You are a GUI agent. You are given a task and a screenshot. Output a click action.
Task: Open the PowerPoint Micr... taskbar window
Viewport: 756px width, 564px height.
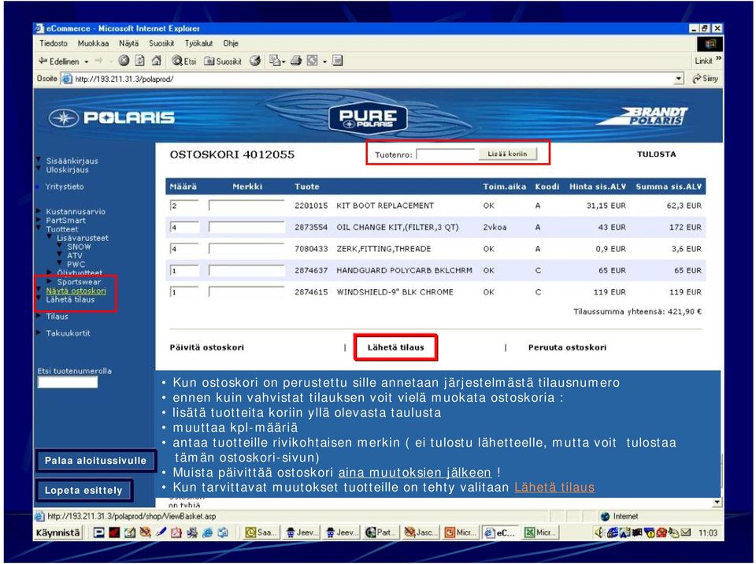[x=460, y=532]
